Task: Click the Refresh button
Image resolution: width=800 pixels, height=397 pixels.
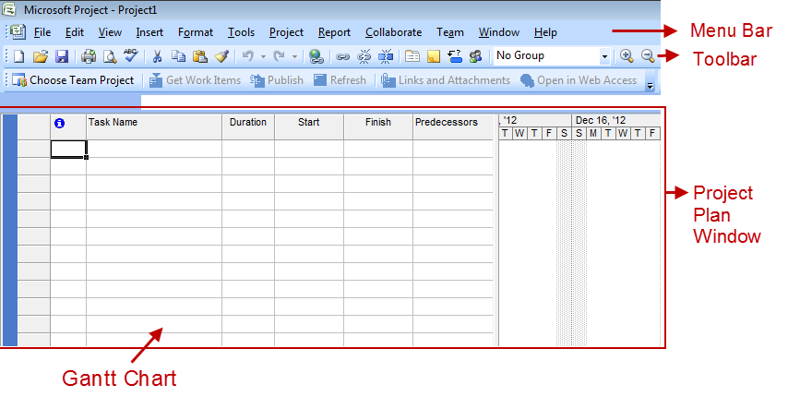Action: [x=340, y=80]
